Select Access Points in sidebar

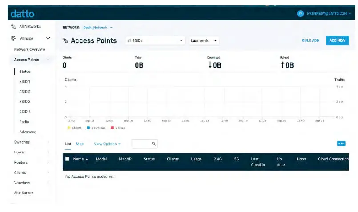click(27, 60)
